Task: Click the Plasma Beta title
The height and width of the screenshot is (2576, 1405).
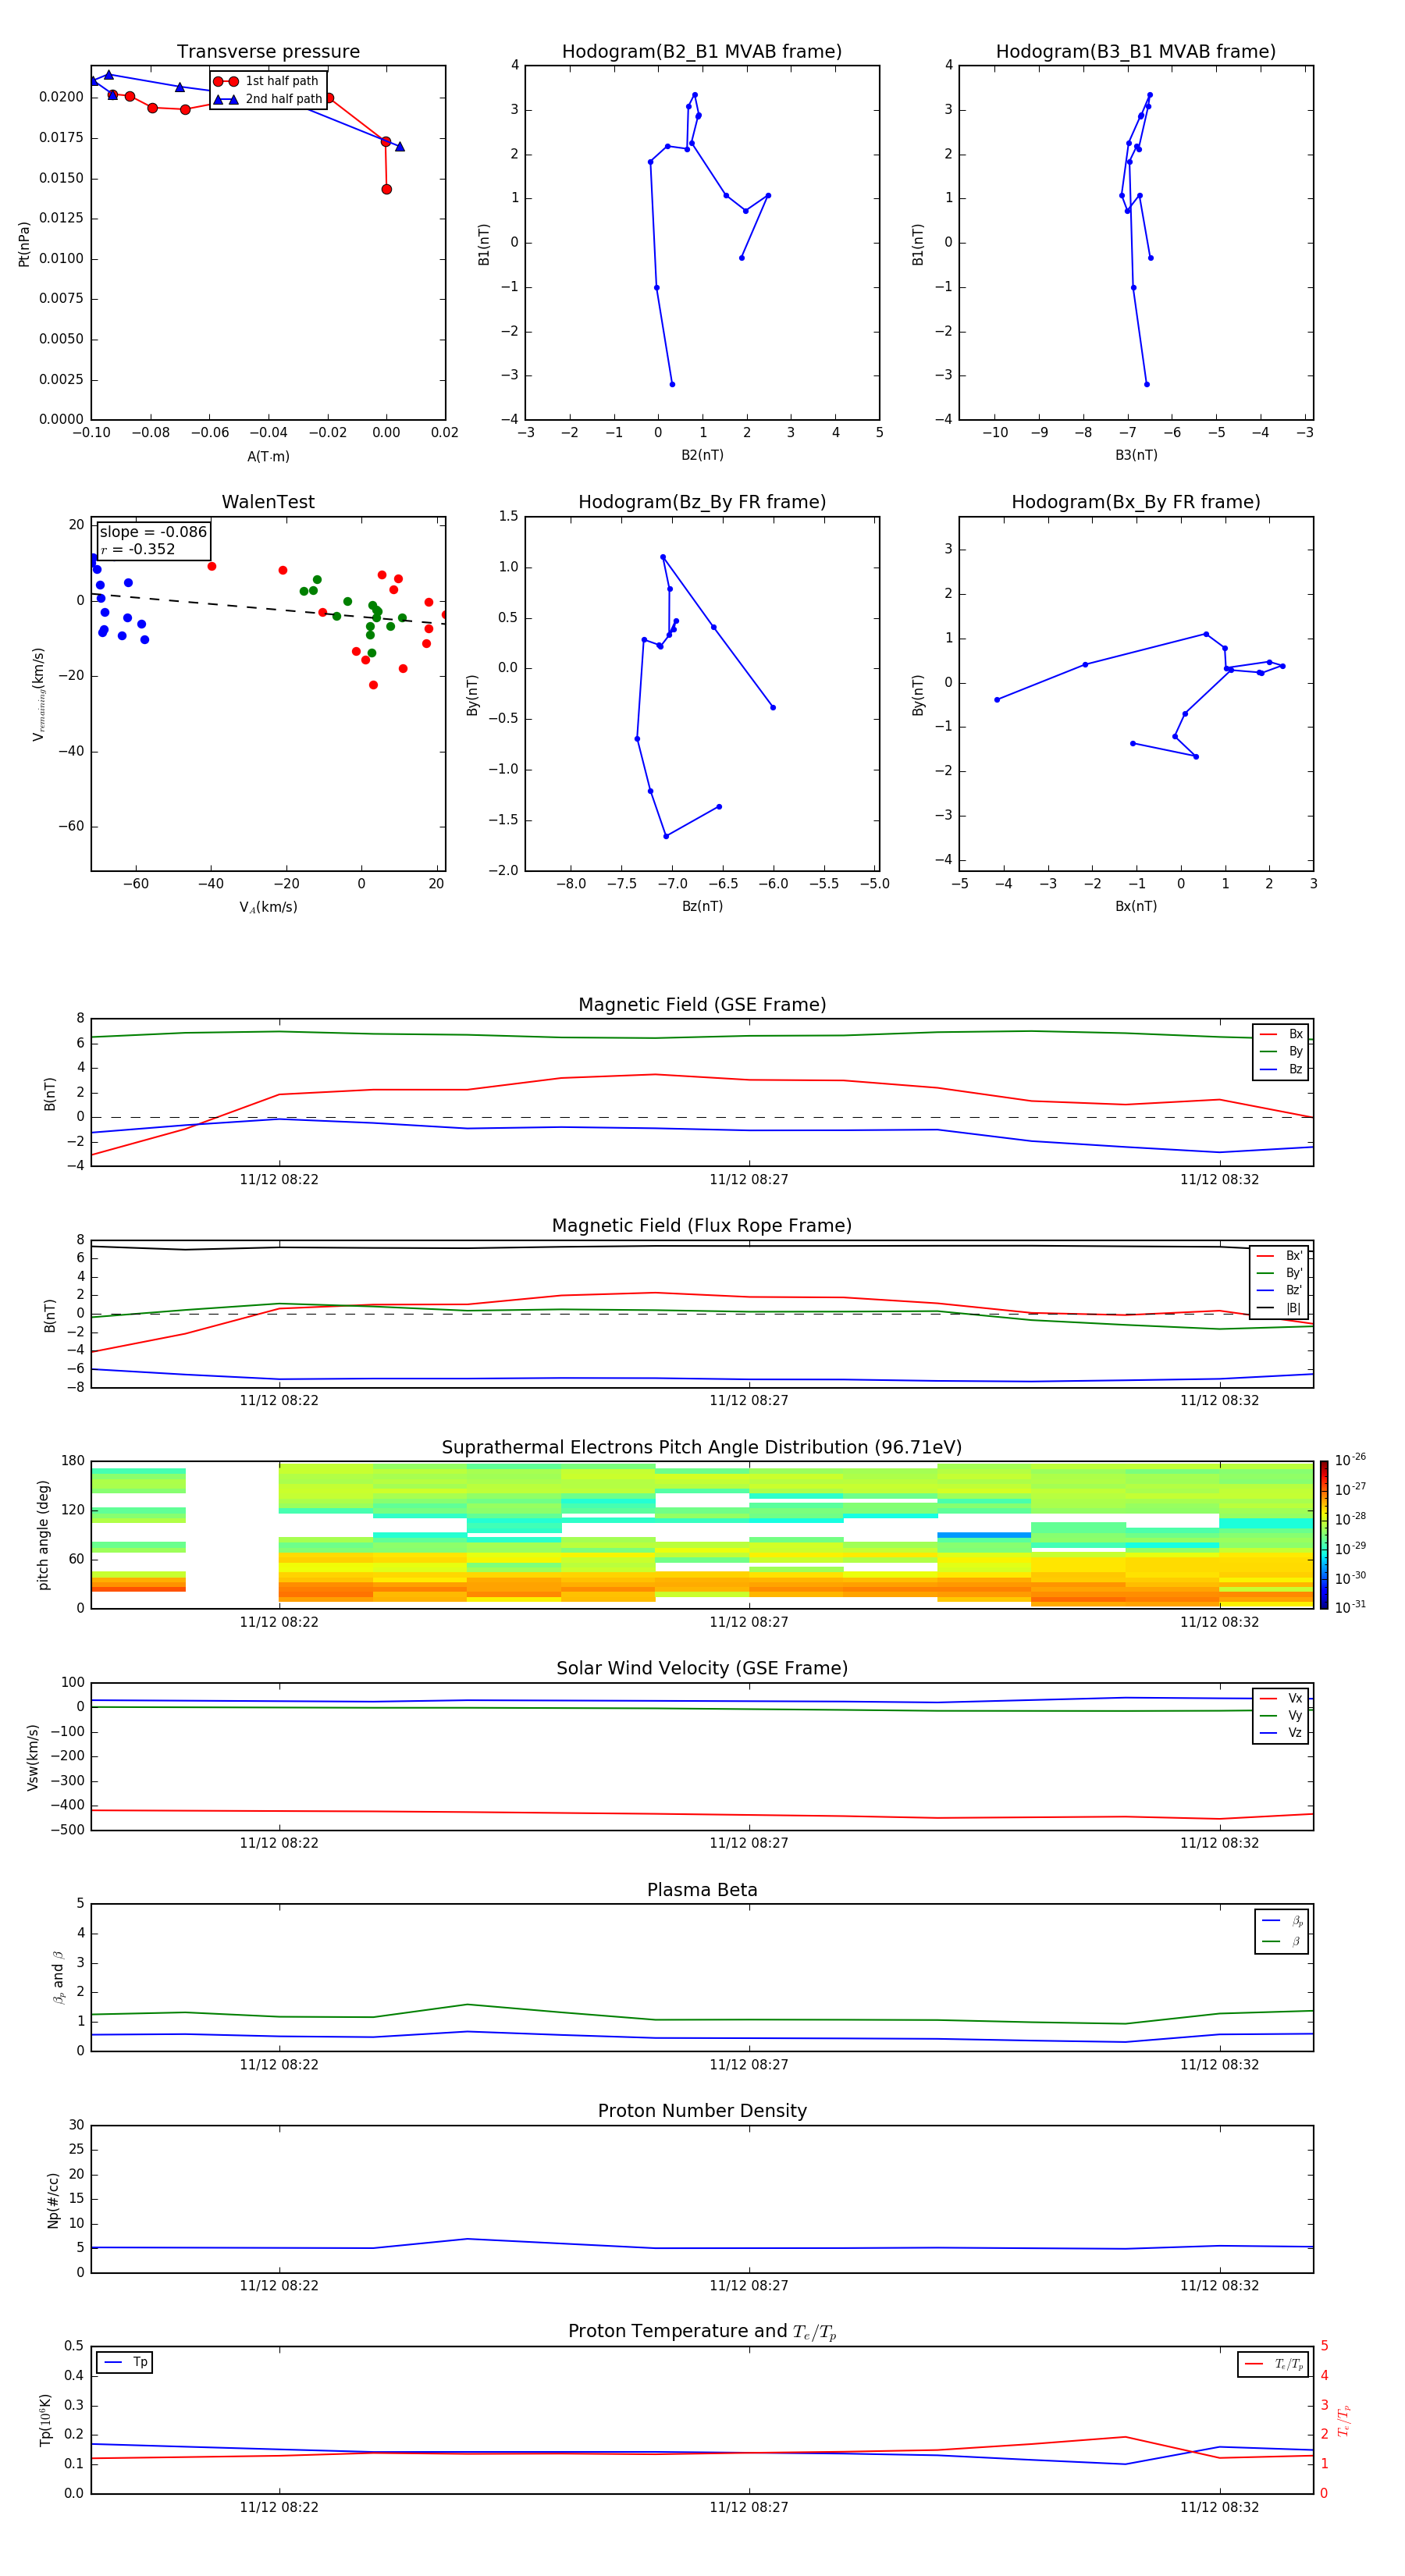Action: (x=702, y=1890)
